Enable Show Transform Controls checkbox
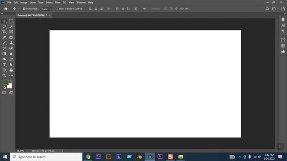The height and width of the screenshot is (161, 287). [57, 9]
